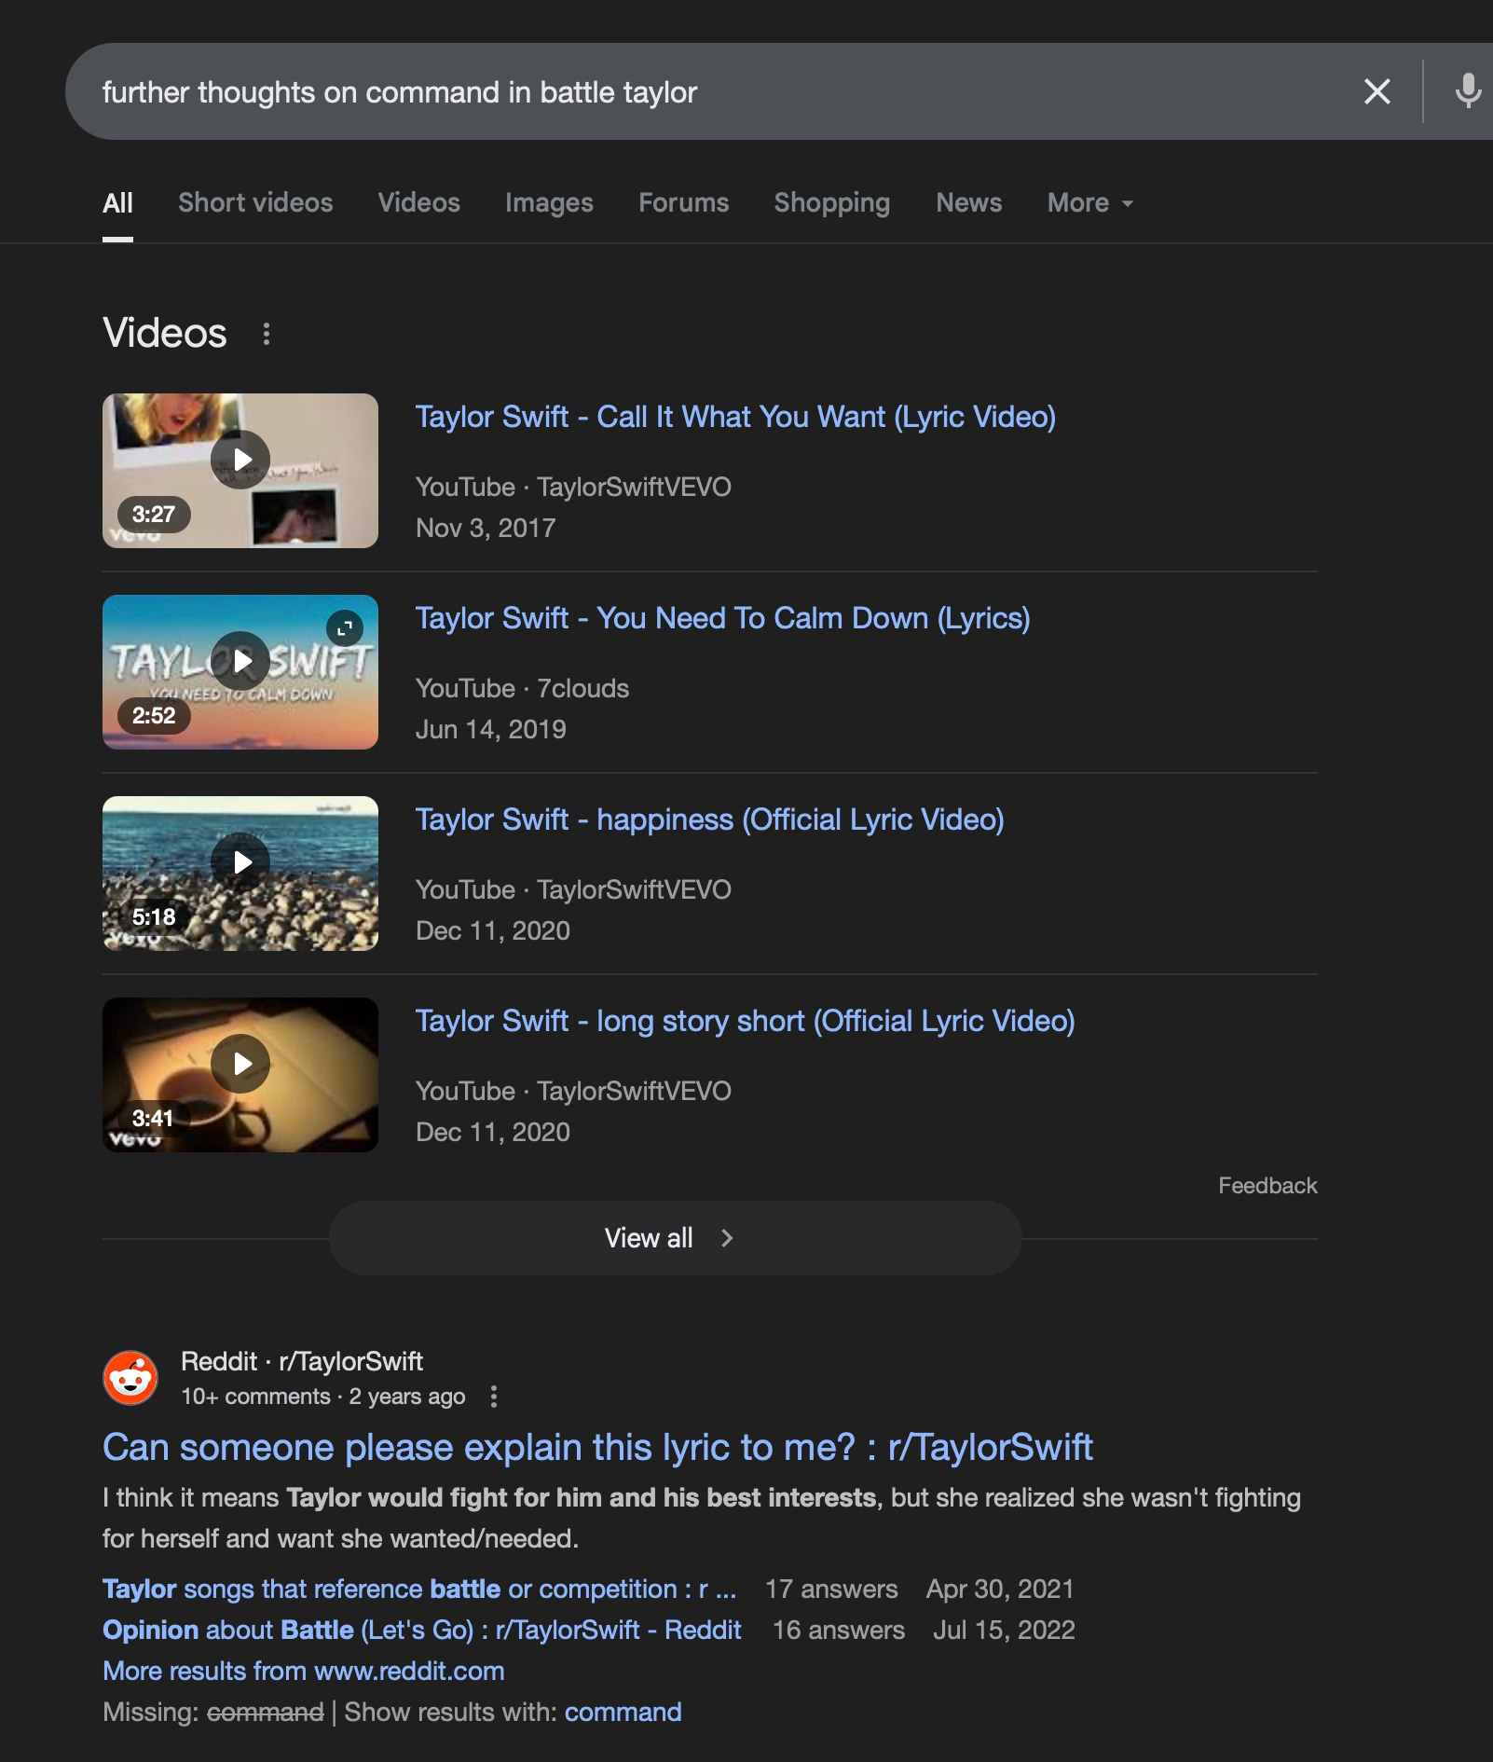The width and height of the screenshot is (1493, 1762).
Task: Play the long story short video thumbnail
Action: (x=240, y=1065)
